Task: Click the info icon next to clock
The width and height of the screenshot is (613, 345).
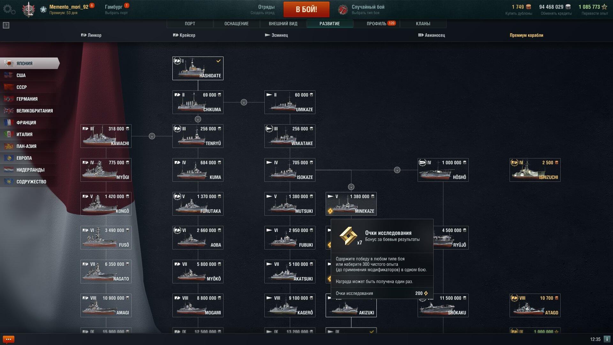Action: pyautogui.click(x=607, y=339)
